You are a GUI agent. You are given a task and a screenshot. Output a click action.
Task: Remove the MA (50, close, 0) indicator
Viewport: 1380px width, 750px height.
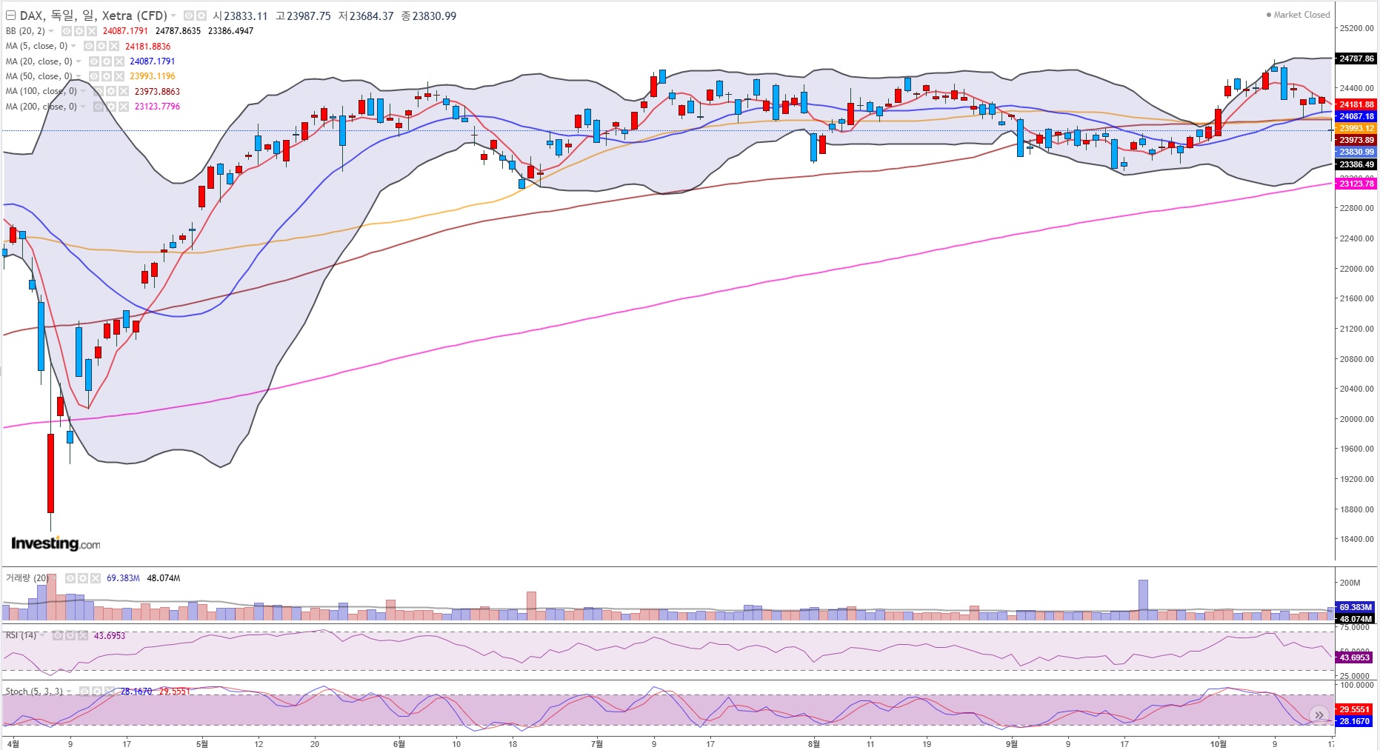pos(119,76)
